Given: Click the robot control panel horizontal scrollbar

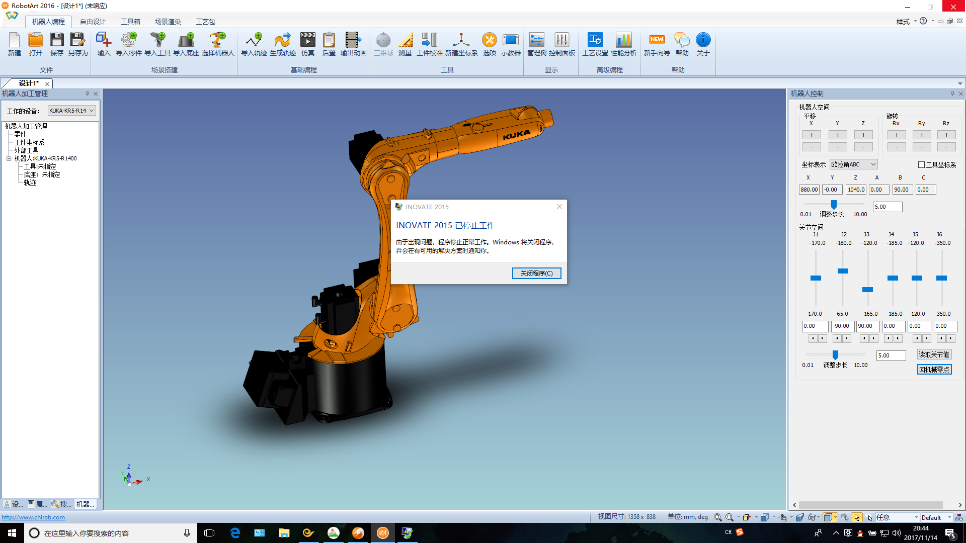Looking at the screenshot, I should click(871, 505).
